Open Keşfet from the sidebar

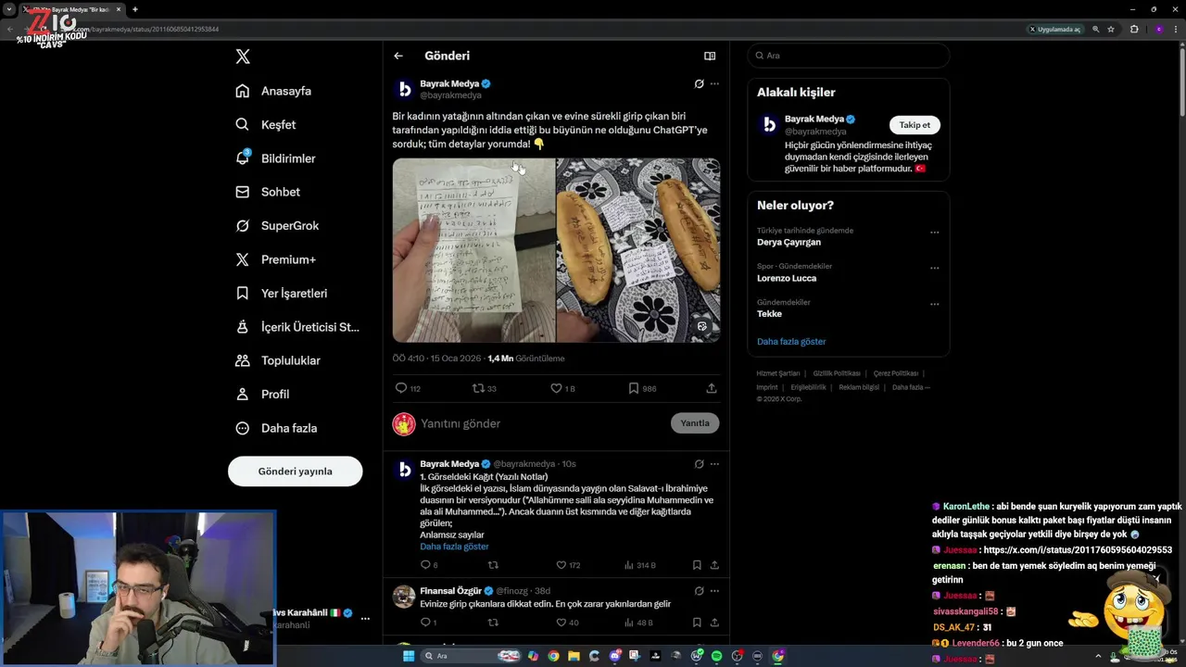[x=266, y=124]
